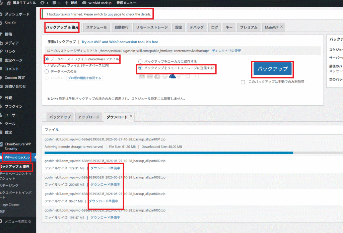Viewport: 343px width, 233px height.
Task: Switch to the アップロード tab
Action: [88, 117]
